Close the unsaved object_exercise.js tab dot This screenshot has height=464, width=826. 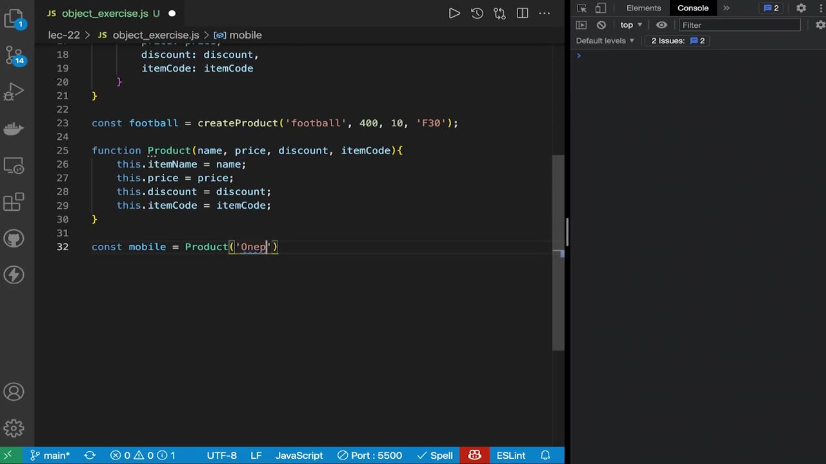(172, 13)
